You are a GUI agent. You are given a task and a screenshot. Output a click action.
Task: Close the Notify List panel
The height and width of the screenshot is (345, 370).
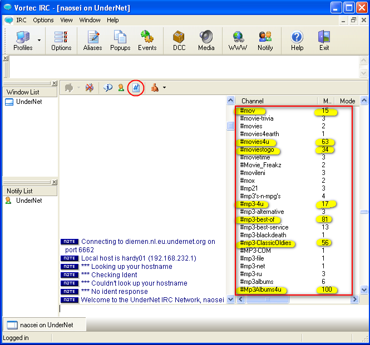tap(55, 182)
